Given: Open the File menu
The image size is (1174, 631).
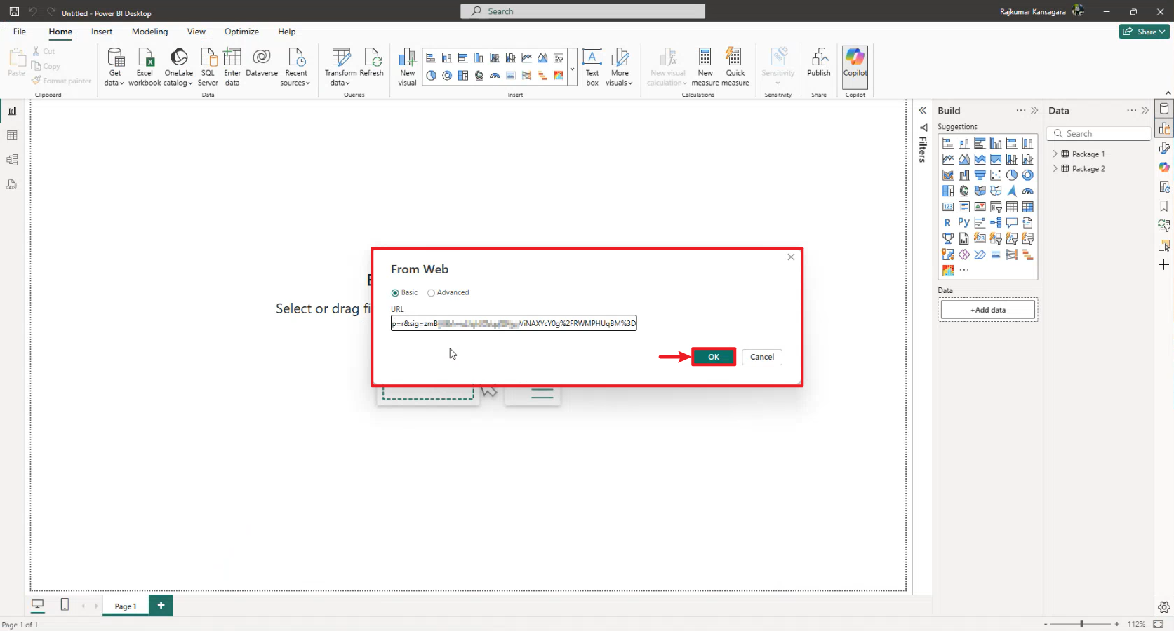Looking at the screenshot, I should [20, 32].
